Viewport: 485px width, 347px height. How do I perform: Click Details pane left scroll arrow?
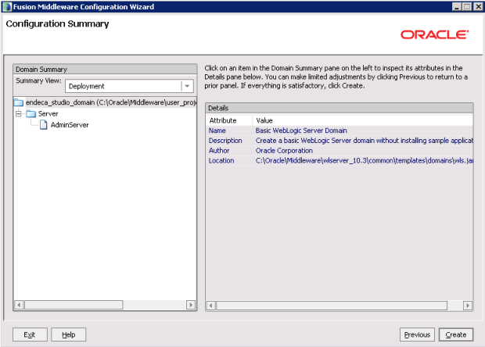[x=211, y=306]
